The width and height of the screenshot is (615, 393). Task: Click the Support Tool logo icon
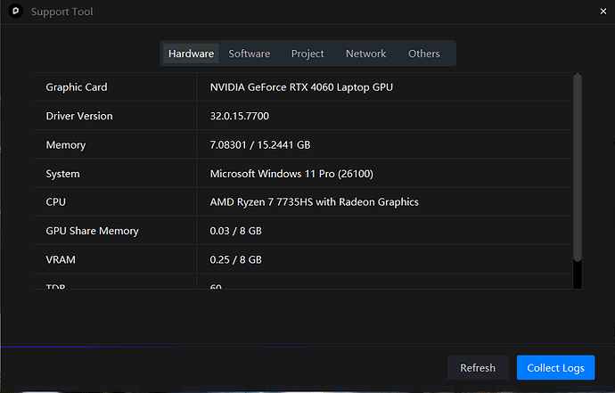click(x=16, y=11)
